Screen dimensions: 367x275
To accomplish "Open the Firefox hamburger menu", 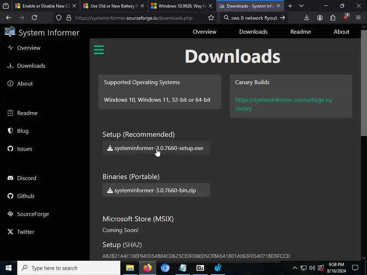I will (x=358, y=18).
